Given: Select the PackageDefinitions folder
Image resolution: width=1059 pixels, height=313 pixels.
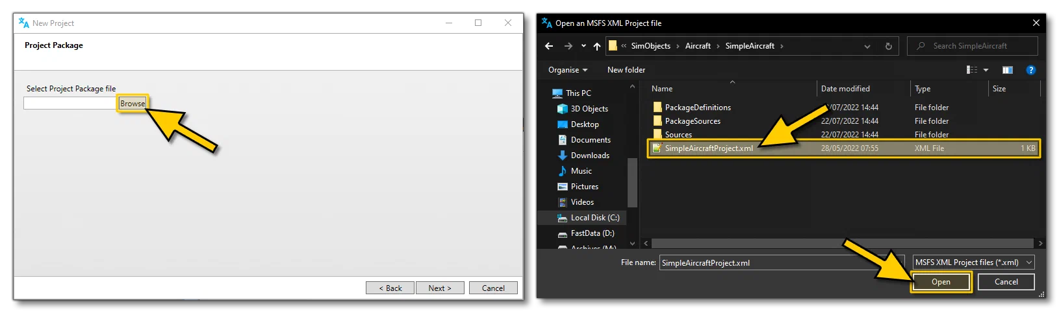Looking at the screenshot, I should click(x=844, y=108).
